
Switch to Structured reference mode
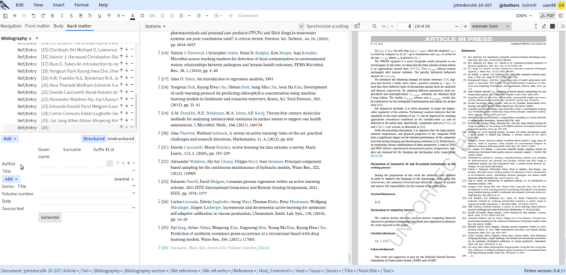click(94, 139)
